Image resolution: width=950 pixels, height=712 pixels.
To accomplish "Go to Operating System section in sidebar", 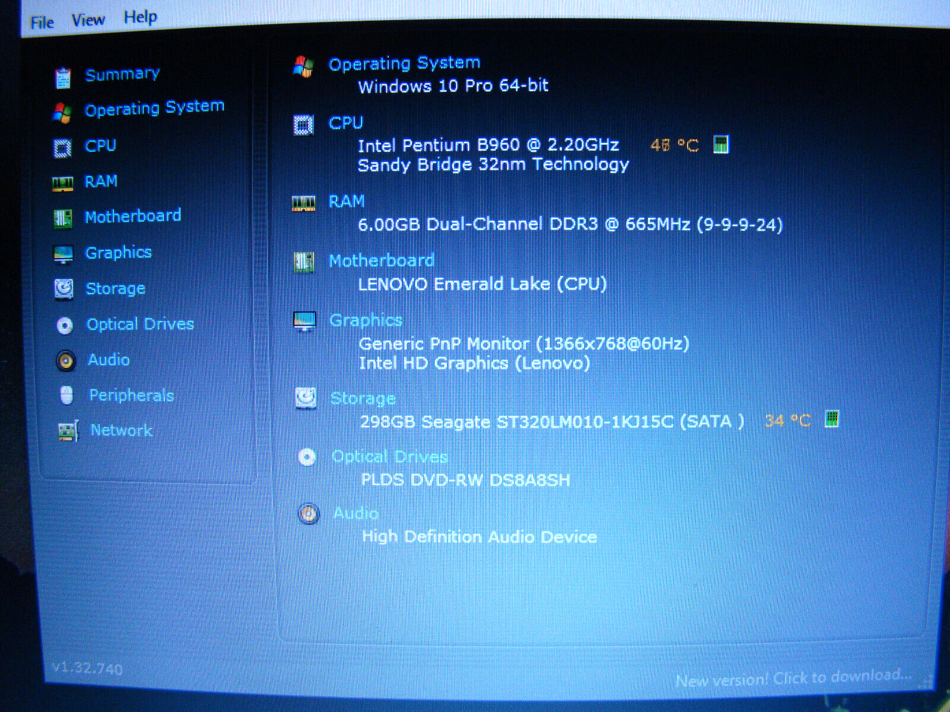I will 154,109.
